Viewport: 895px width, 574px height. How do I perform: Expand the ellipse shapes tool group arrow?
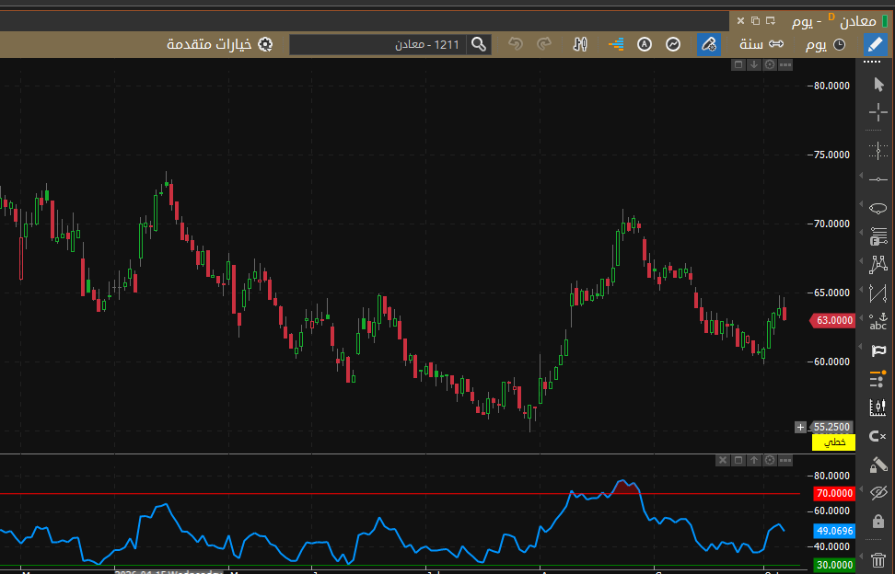point(861,204)
